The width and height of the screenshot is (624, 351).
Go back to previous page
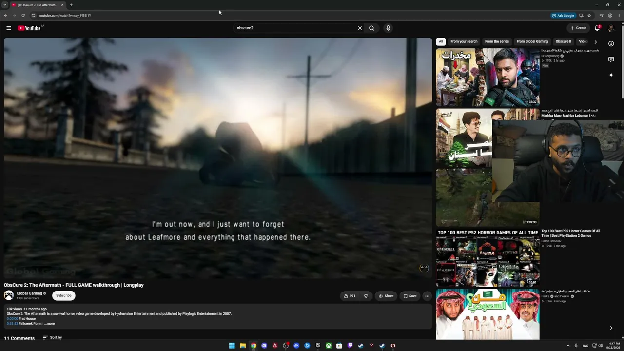coord(5,15)
